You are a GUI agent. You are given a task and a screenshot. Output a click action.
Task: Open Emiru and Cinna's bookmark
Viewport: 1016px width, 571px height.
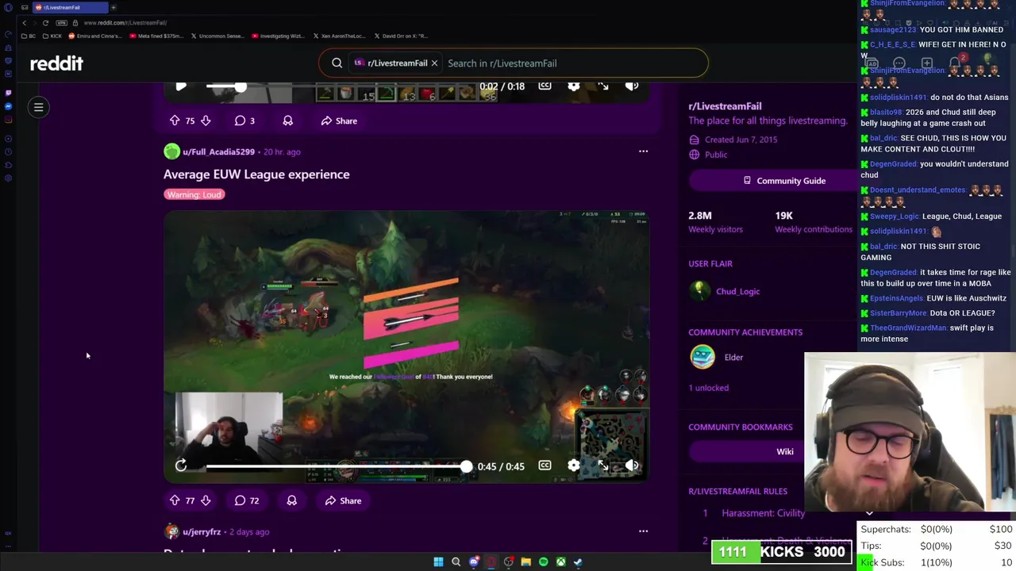(x=95, y=36)
